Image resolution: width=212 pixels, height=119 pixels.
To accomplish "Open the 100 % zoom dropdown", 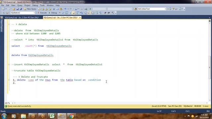I will [x=13, y=103].
